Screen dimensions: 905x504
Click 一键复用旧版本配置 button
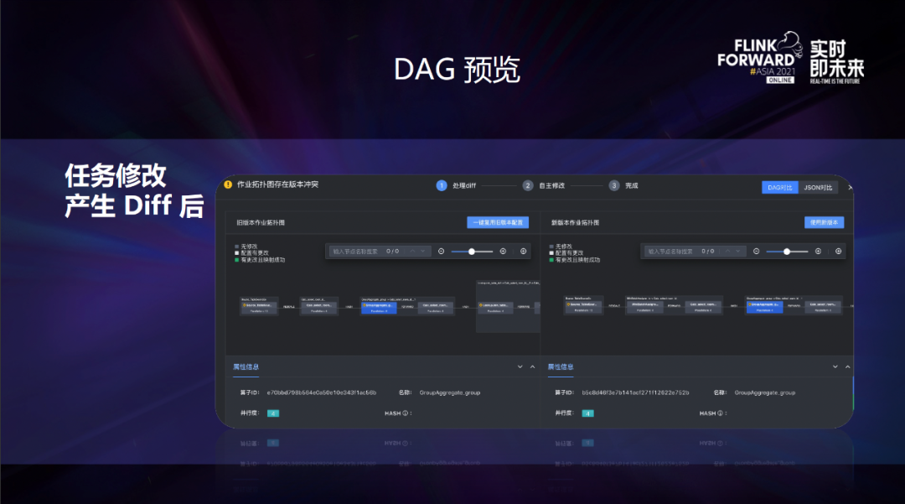[498, 222]
